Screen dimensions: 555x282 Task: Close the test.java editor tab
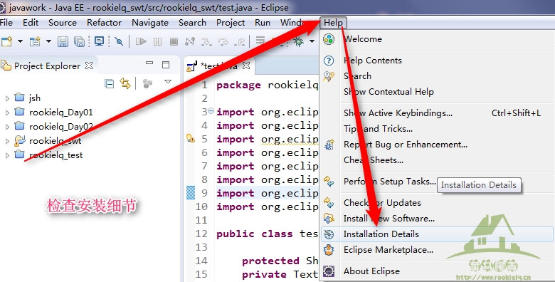[x=246, y=66]
